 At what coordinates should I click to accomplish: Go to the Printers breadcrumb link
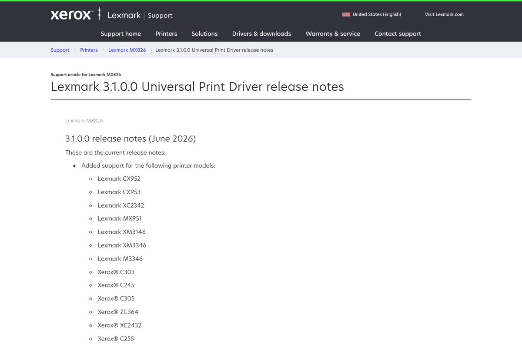pos(89,50)
